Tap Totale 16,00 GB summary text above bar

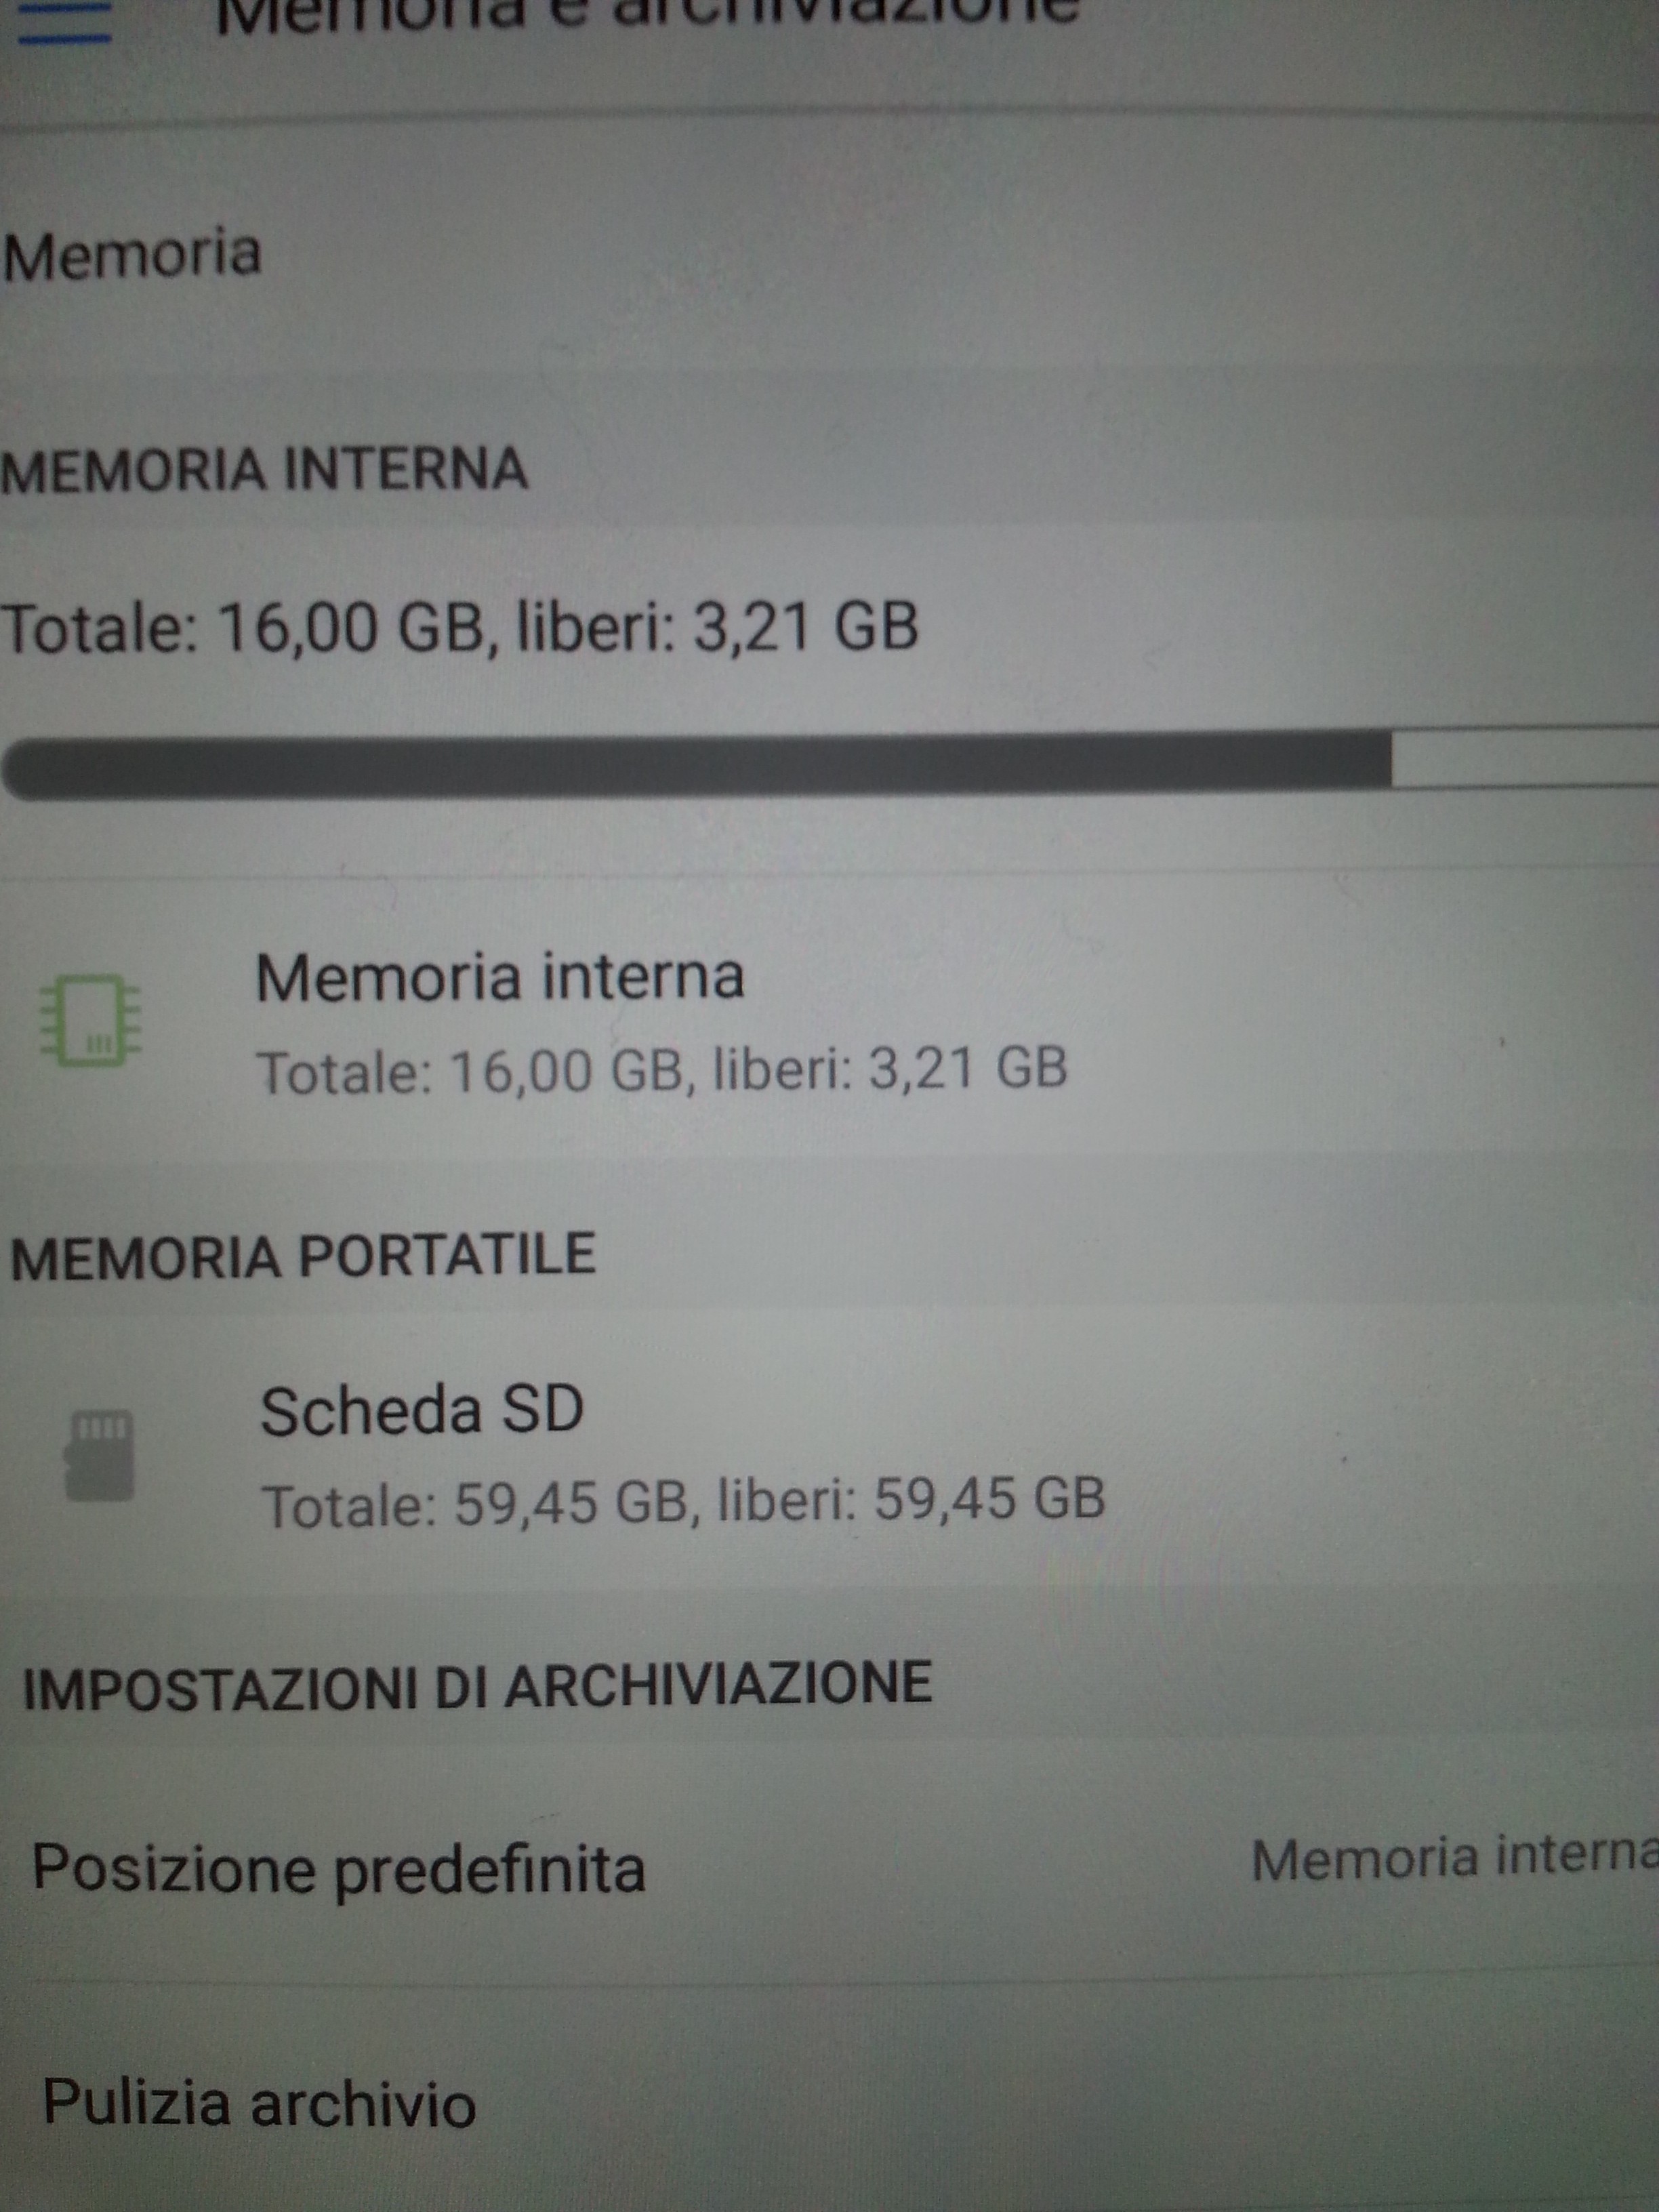460,627
